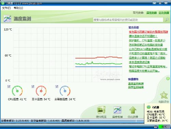
Task: Click the 快捷操作 heading
Action: tap(133, 79)
